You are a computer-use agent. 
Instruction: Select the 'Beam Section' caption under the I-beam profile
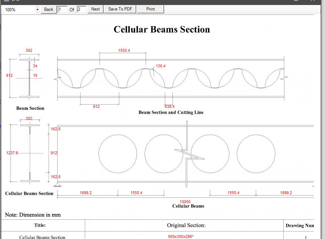30,108
